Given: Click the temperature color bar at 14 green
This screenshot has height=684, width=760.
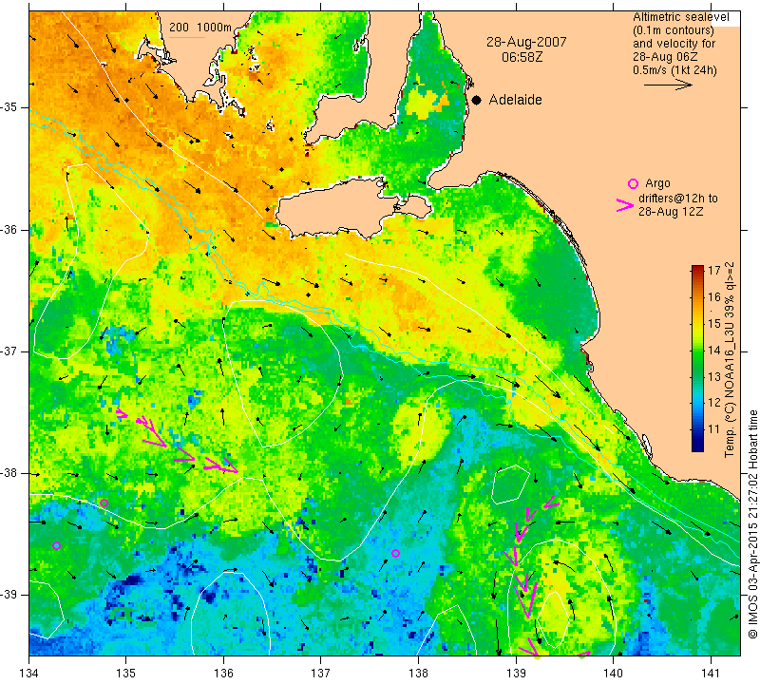Looking at the screenshot, I should 697,350.
